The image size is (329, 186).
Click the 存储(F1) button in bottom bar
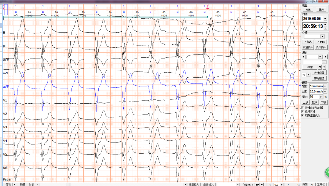coord(247,184)
